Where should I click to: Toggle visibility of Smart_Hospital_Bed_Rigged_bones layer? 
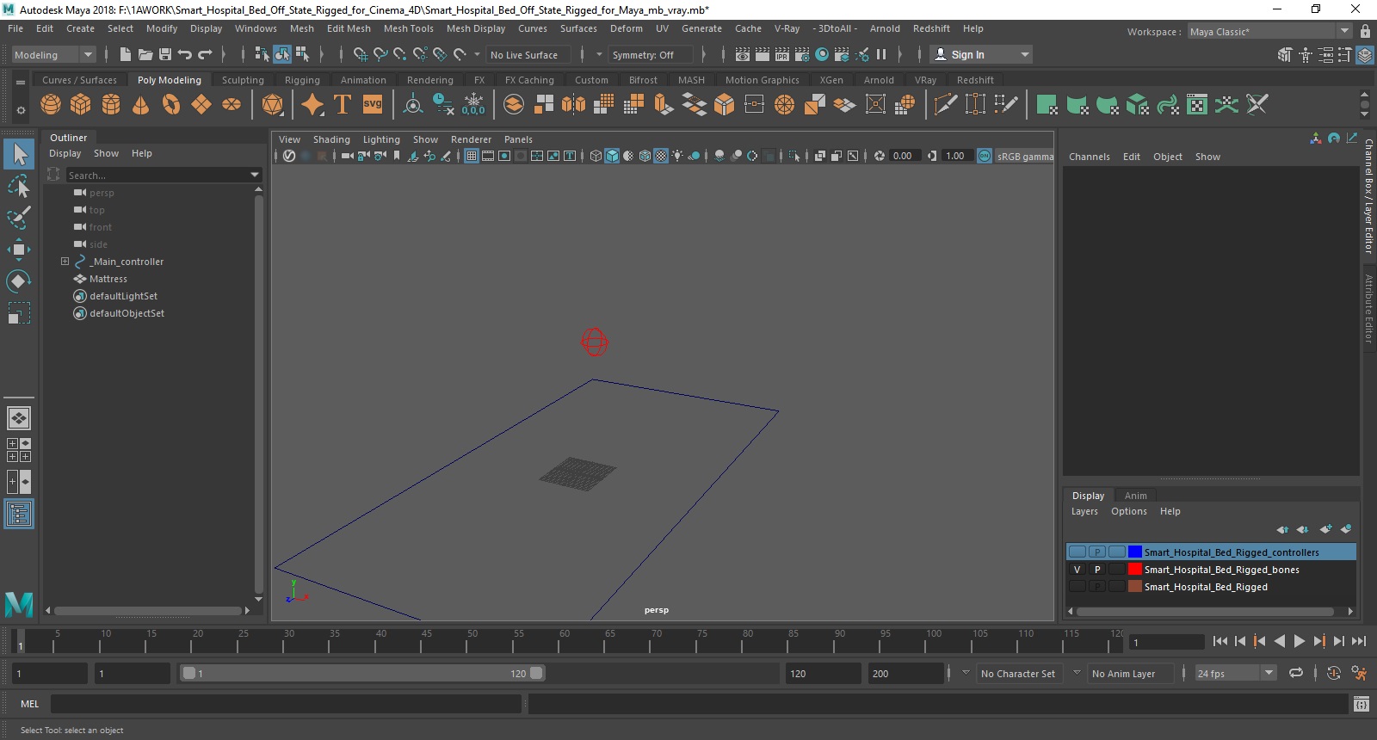pos(1077,570)
